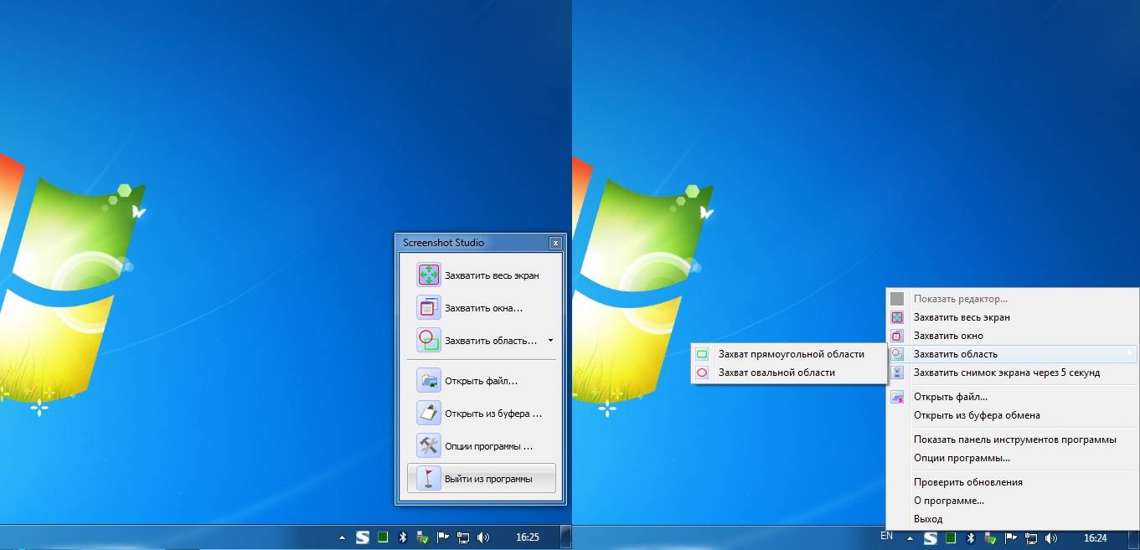Screen dimensions: 1140x550
Task: Click the 16:25 taskbar clock
Action: tap(528, 537)
